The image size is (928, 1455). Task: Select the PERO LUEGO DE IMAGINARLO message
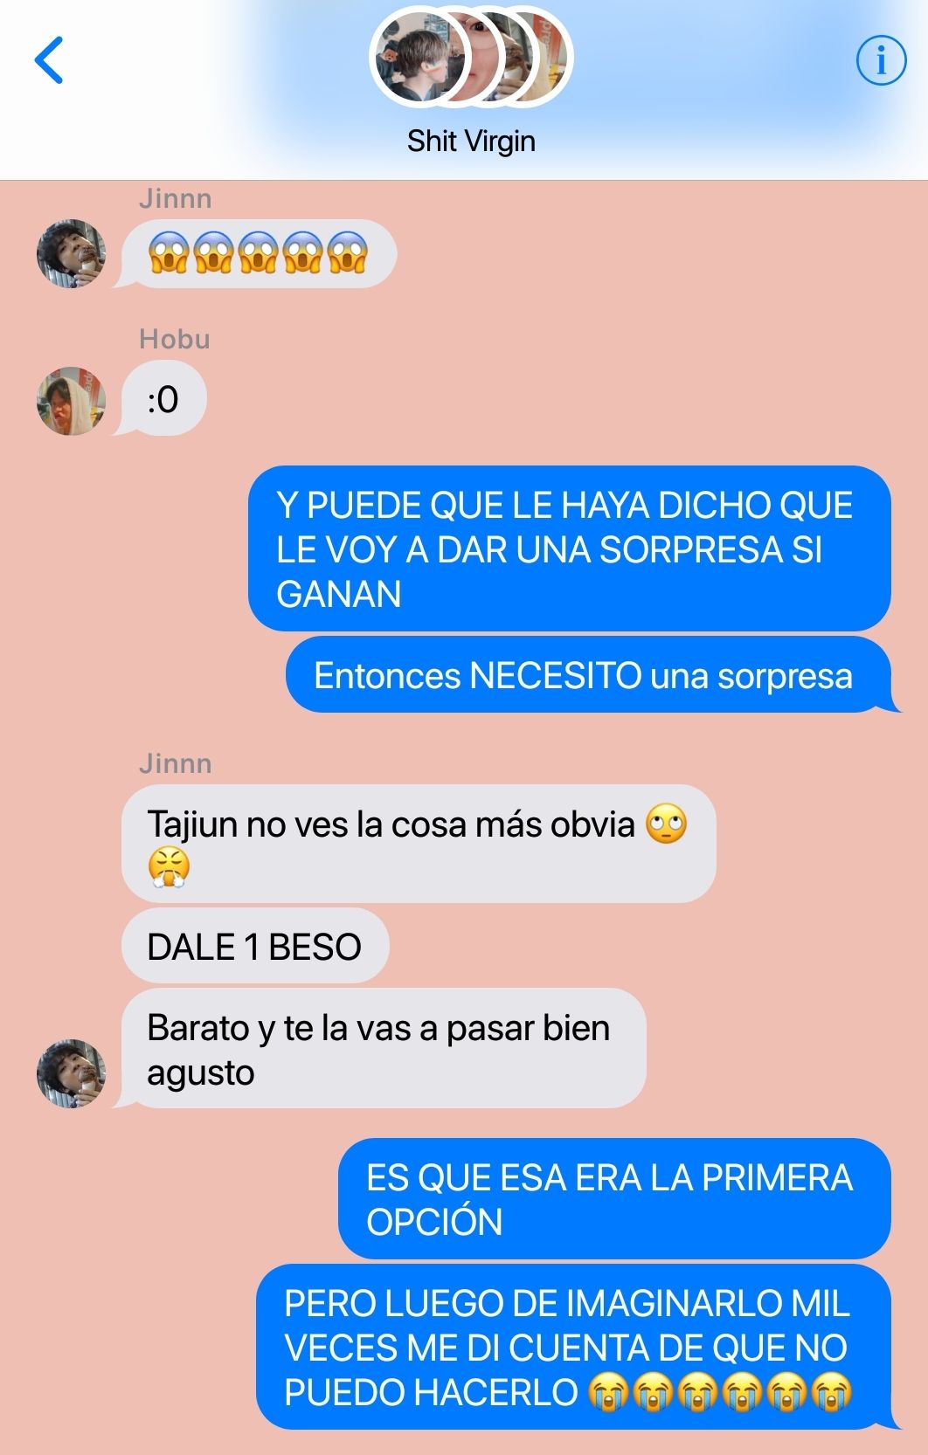[573, 1348]
